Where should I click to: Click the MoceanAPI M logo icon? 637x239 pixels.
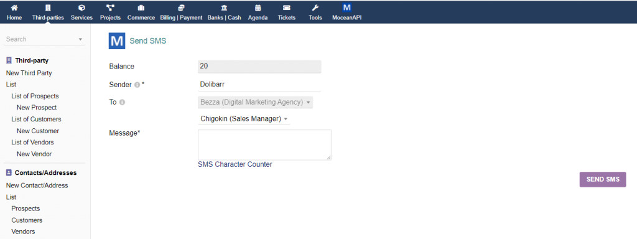(347, 7)
